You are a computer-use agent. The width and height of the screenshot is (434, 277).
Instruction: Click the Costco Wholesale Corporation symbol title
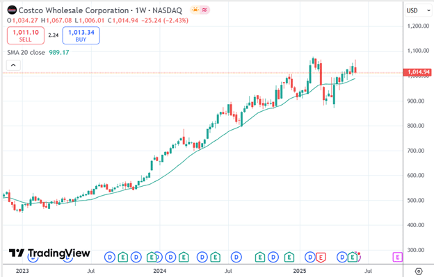coord(74,10)
